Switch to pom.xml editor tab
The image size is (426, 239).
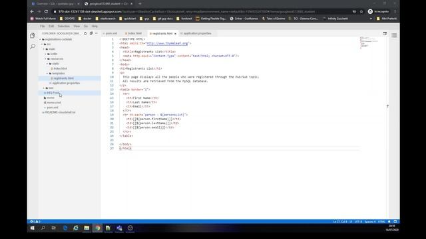(x=111, y=33)
